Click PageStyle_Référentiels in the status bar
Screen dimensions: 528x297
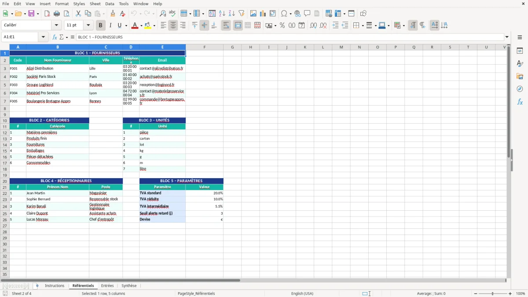tap(196, 293)
